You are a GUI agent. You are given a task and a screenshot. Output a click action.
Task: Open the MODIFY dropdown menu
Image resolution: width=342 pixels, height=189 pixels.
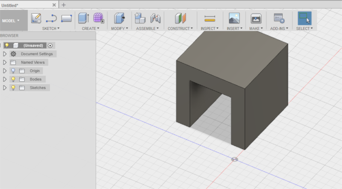[x=120, y=28]
